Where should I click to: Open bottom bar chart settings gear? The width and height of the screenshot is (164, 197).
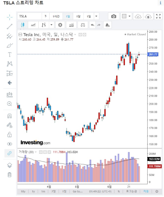[157, 191]
